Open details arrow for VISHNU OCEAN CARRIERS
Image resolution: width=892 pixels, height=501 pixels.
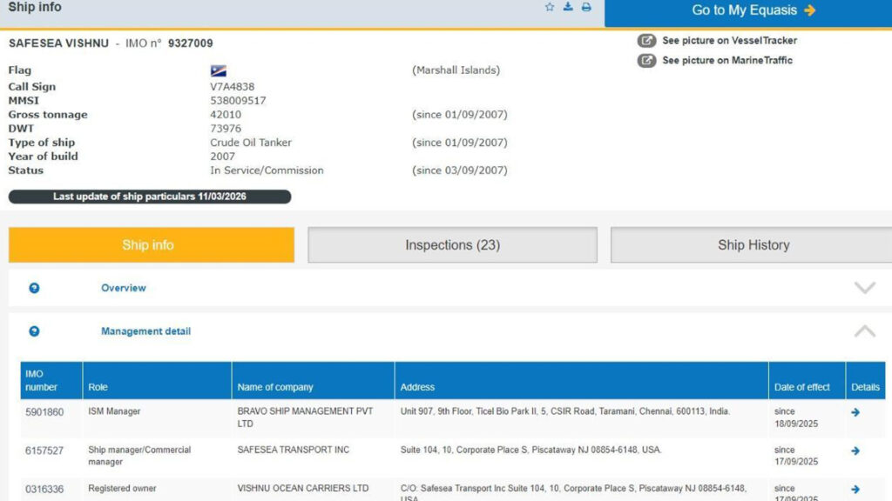pos(855,489)
